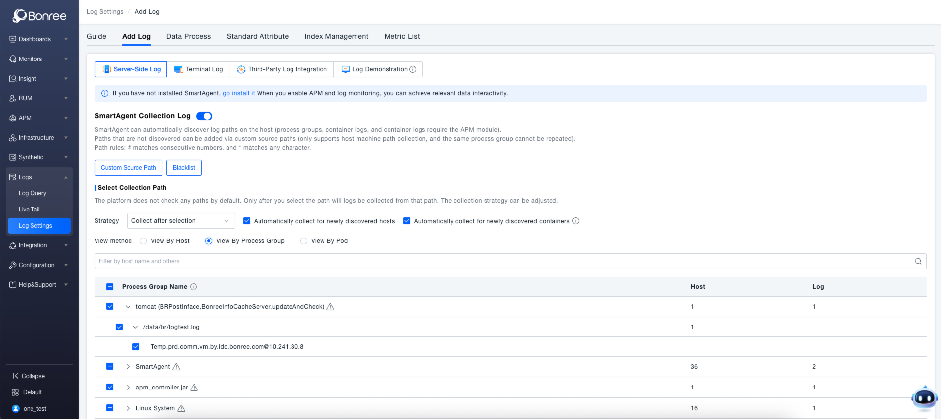Uncheck automatically collect for newly discovered hosts

(x=247, y=221)
